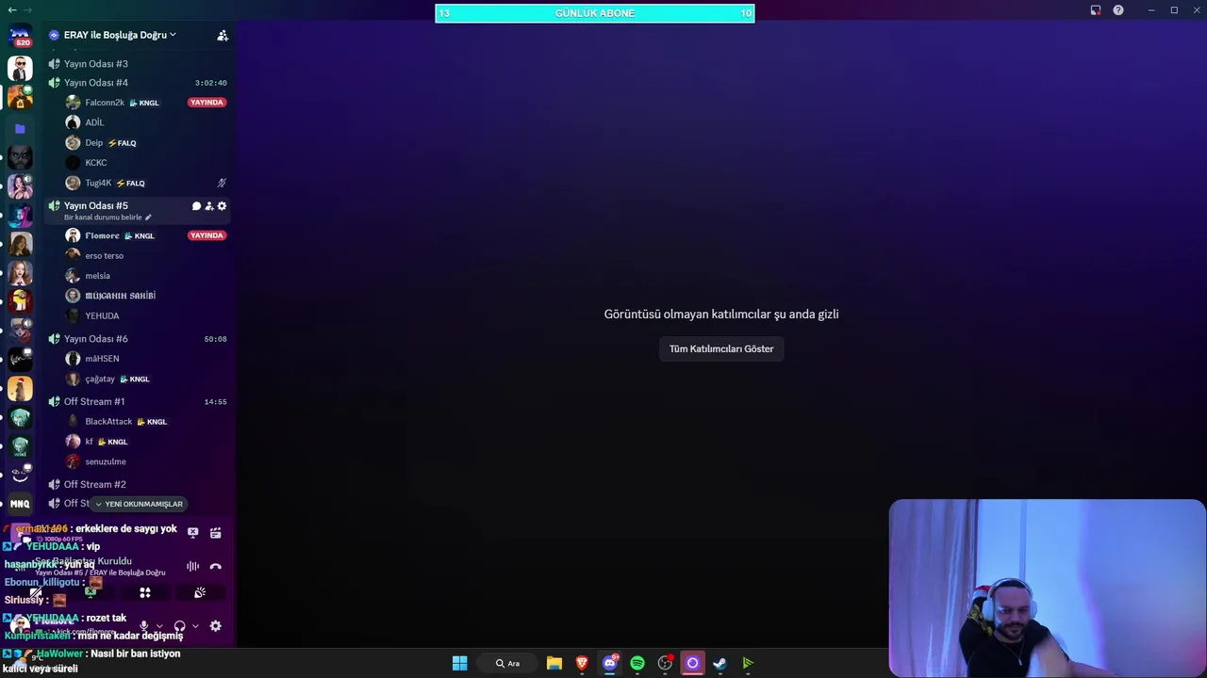Open the server with 520 badge
This screenshot has width=1207, height=678.
20,37
